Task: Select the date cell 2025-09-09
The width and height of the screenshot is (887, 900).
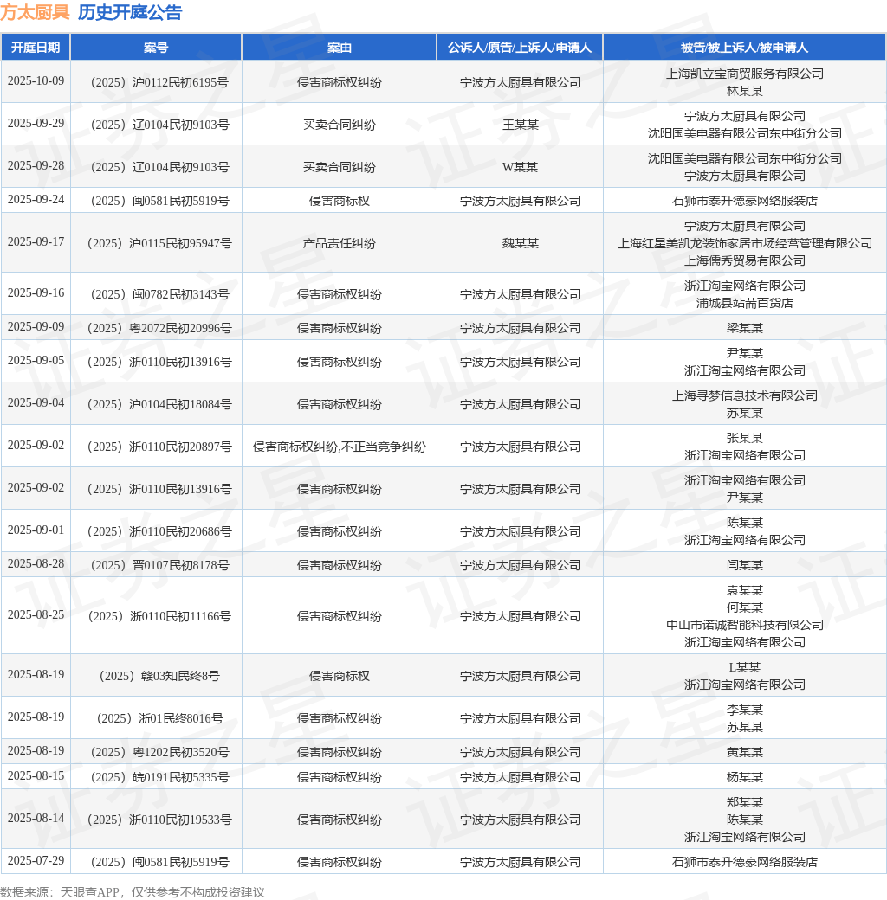Action: [x=36, y=327]
